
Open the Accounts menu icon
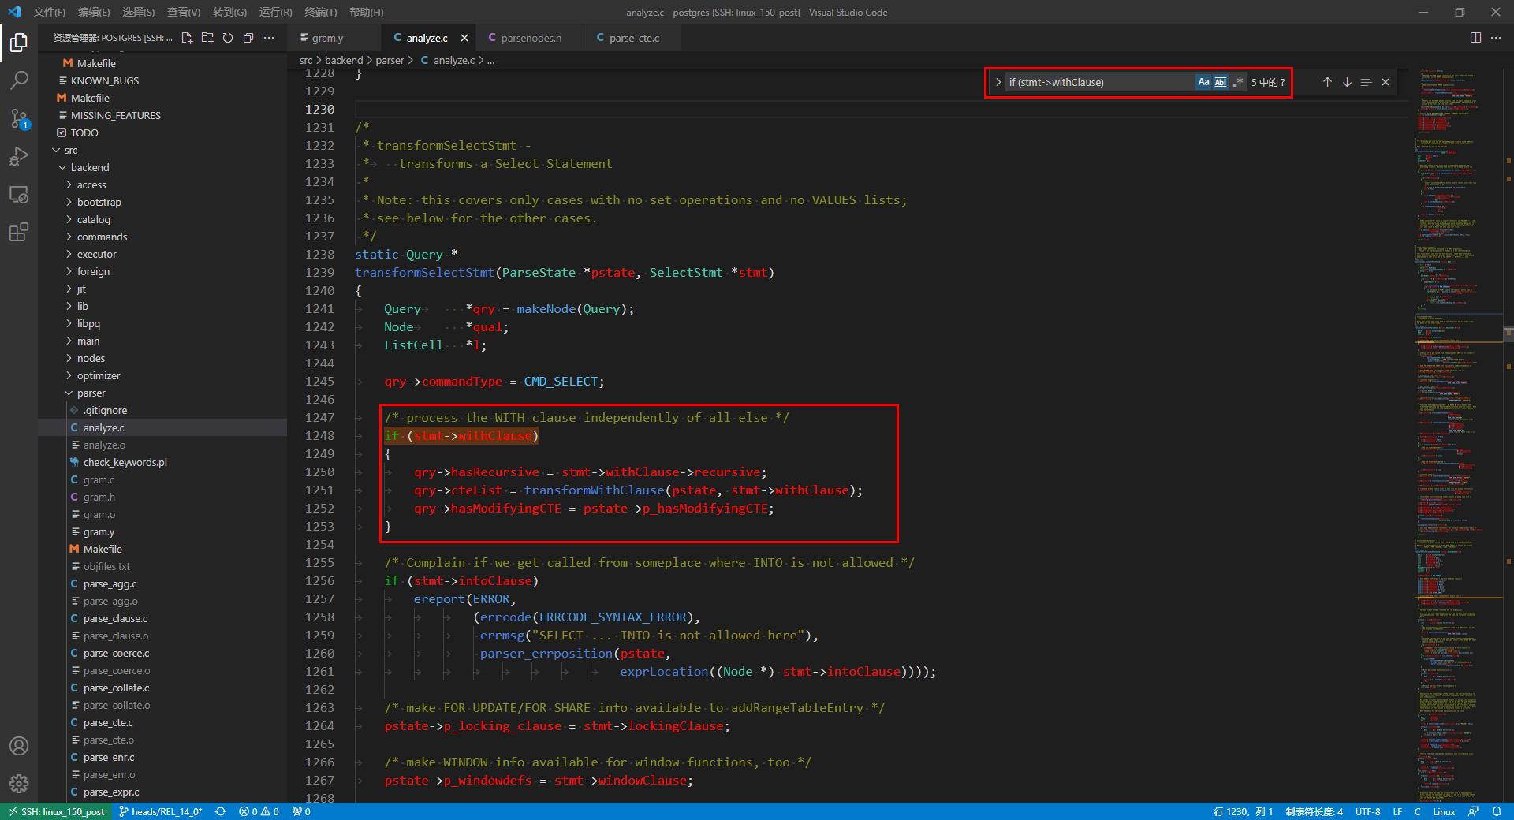click(19, 746)
